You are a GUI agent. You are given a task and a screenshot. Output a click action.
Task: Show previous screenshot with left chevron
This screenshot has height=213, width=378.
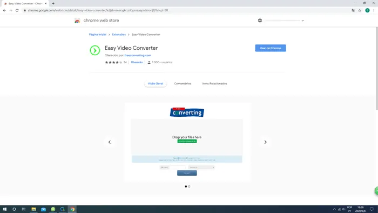pyautogui.click(x=110, y=142)
